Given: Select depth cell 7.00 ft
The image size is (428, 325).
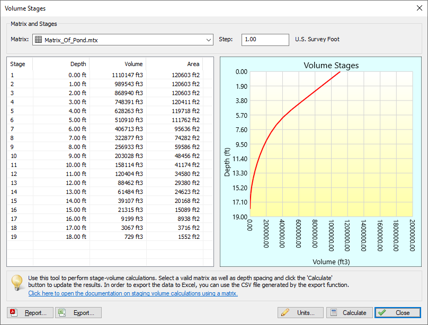Looking at the screenshot, I should (77, 138).
